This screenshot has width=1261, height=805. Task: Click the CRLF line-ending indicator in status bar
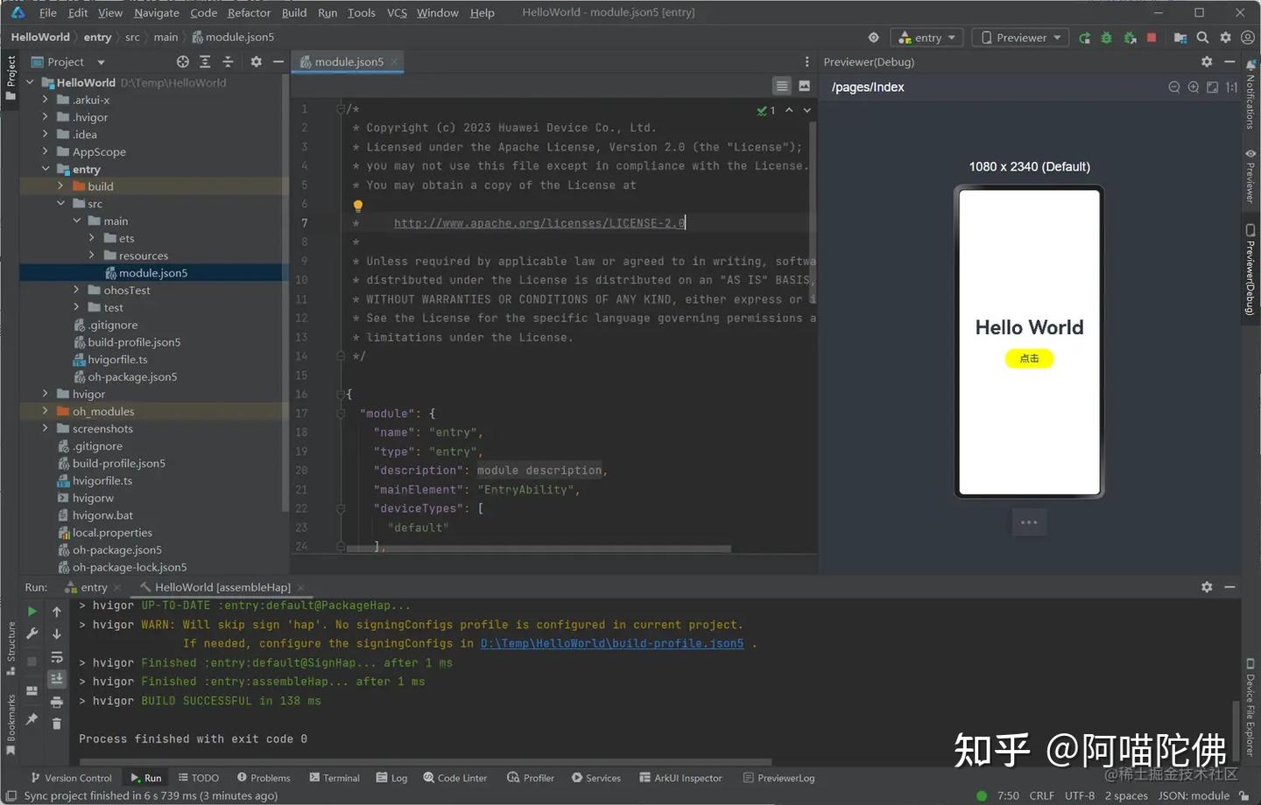click(1041, 795)
